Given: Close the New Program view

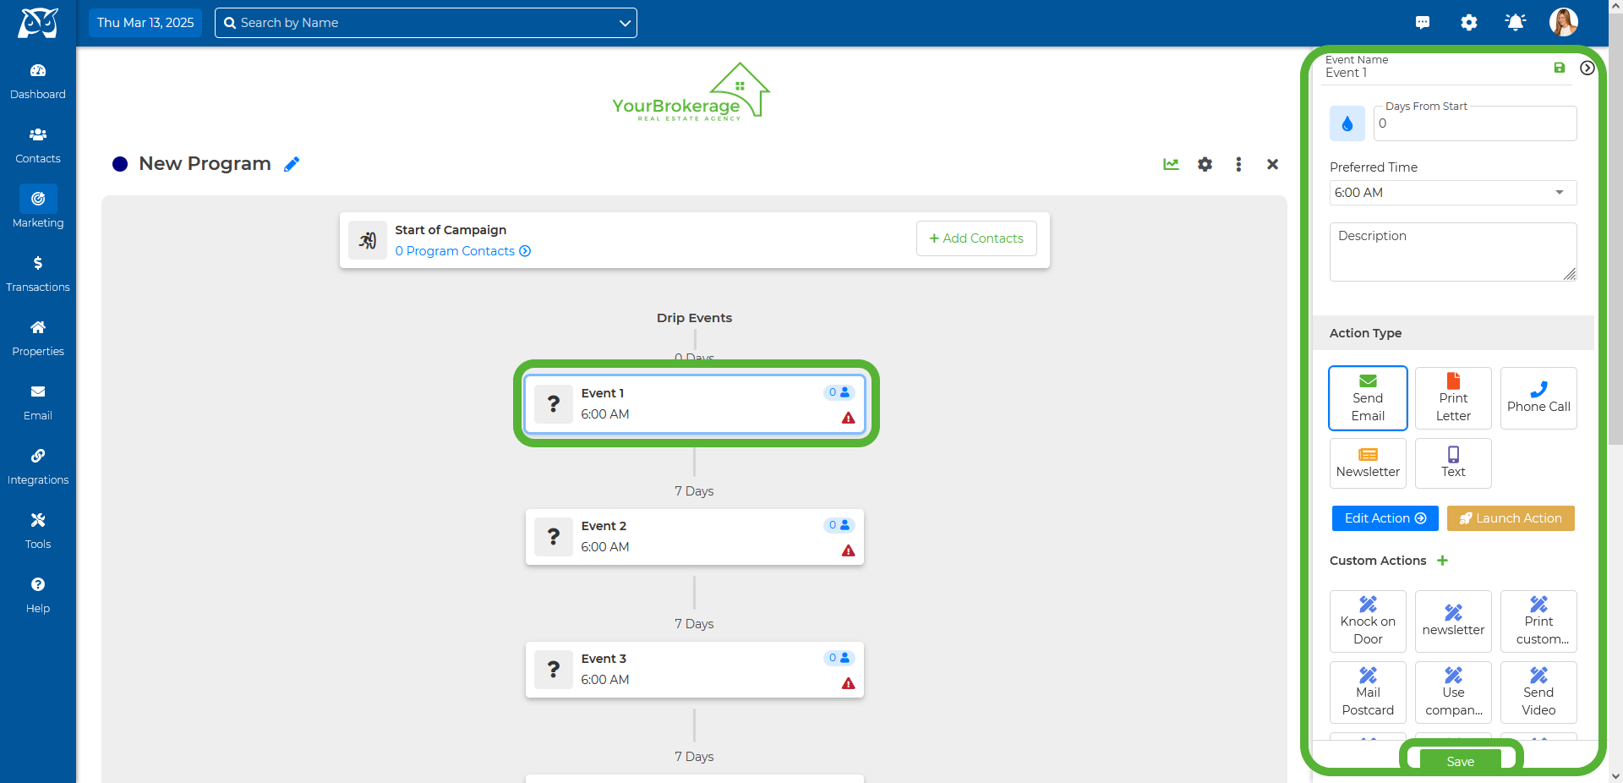Looking at the screenshot, I should [x=1272, y=164].
